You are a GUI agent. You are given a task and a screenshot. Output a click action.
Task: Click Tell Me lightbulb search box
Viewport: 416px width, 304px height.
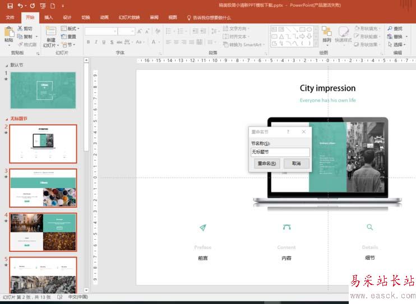210,17
